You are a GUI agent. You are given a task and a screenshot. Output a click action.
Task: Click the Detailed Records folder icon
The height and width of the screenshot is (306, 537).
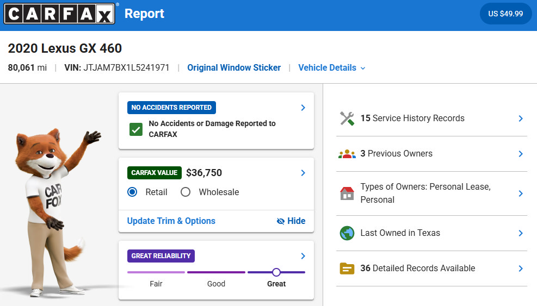pos(347,268)
